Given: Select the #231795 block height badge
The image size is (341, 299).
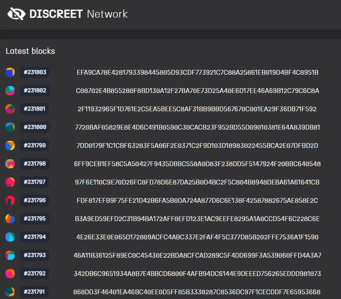Looking at the screenshot, I should click(x=34, y=218).
